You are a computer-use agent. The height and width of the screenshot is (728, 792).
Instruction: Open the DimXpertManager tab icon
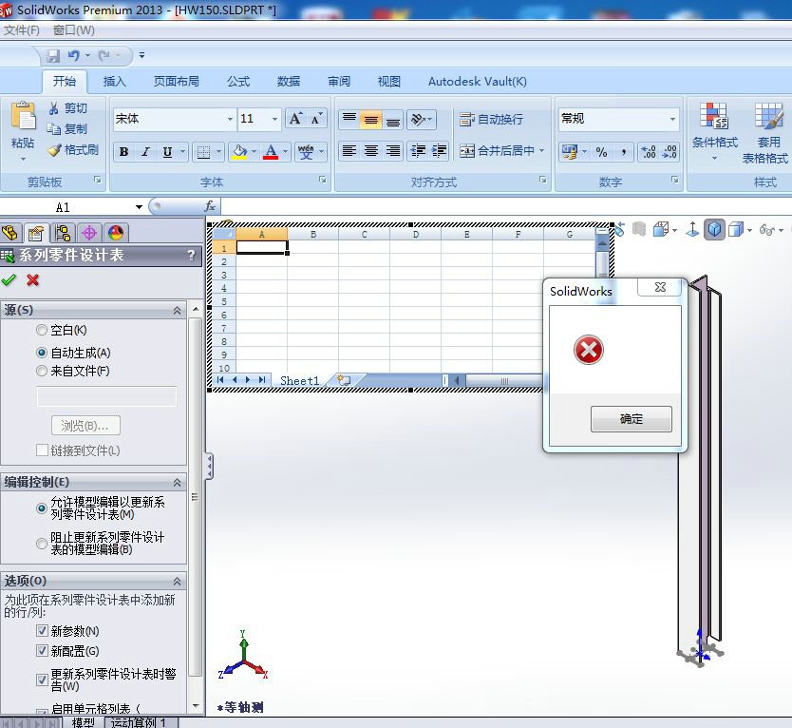(89, 233)
